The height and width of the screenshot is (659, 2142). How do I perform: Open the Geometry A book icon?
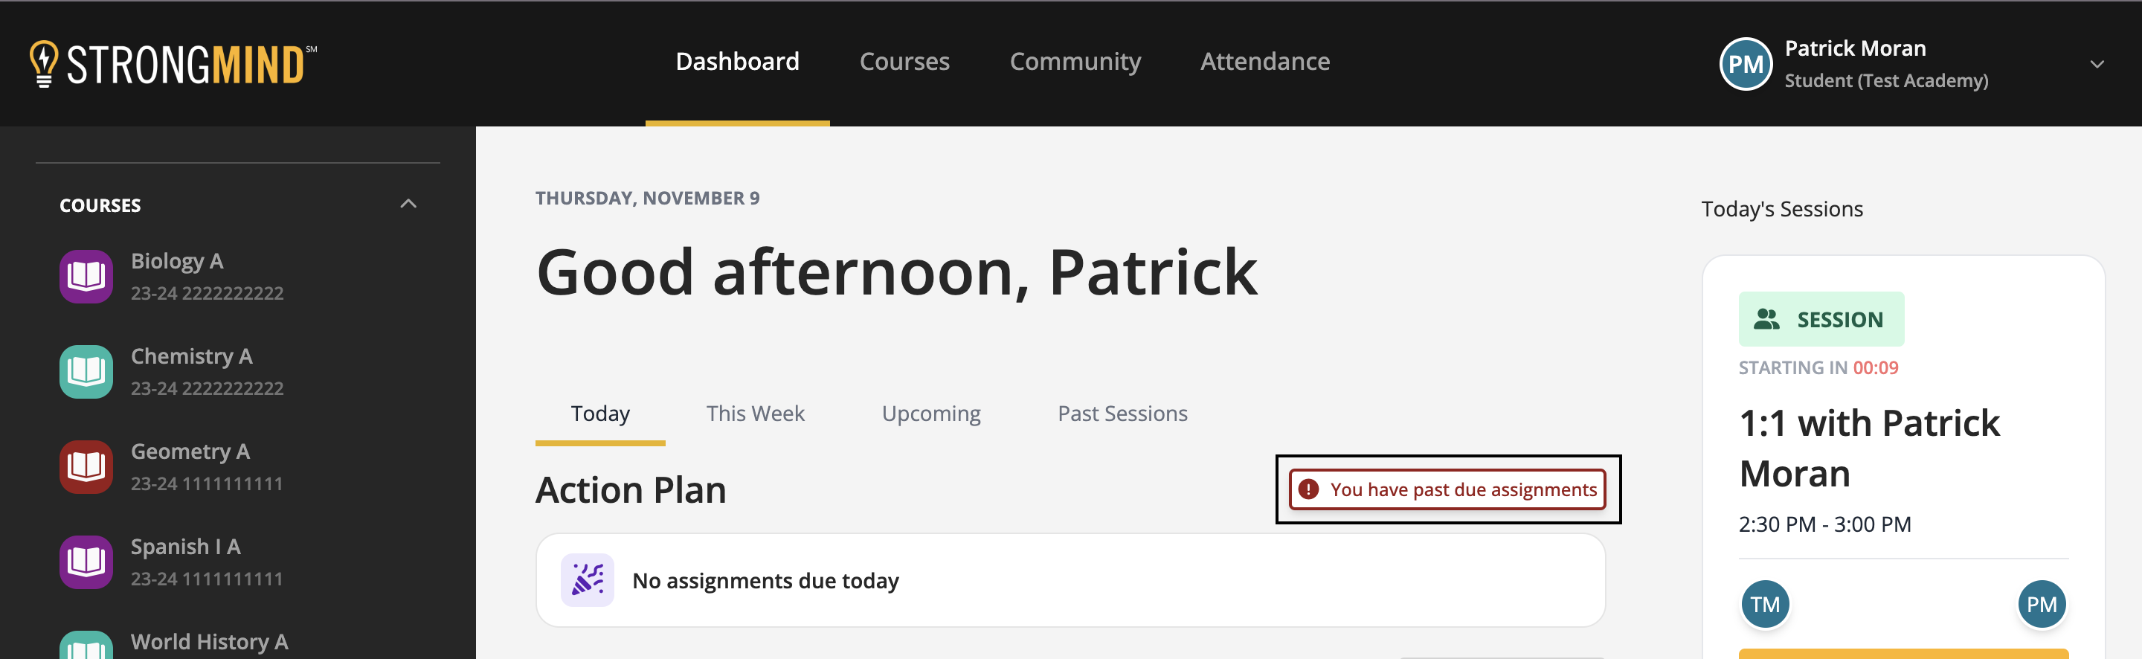click(86, 467)
